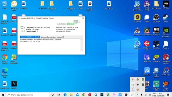The image size is (172, 97).
Task: Select Gamecaster desktop icon
Action: 147,58
